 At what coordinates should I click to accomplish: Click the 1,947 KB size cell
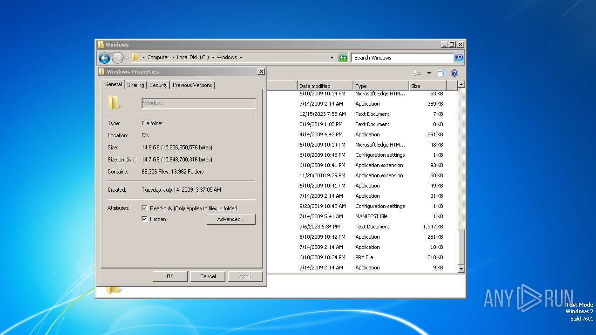(x=433, y=227)
